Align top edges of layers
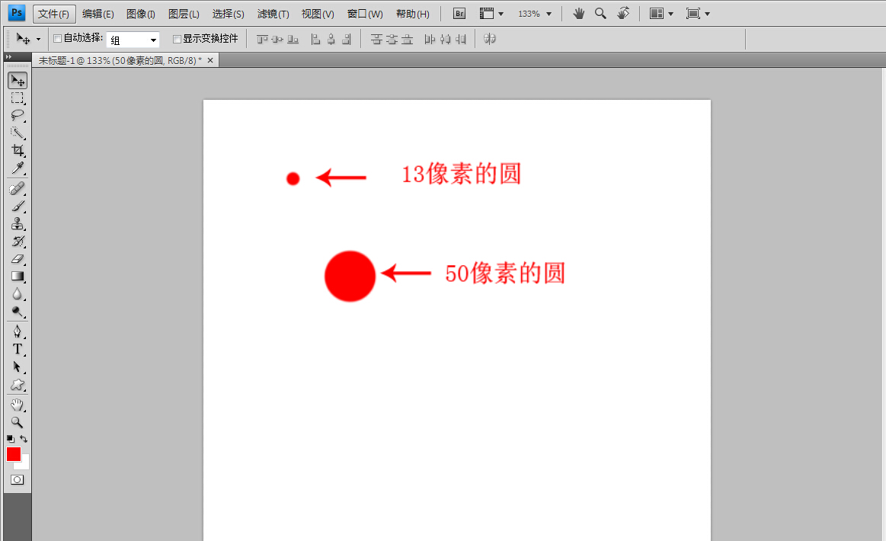Image resolution: width=886 pixels, height=541 pixels. (x=262, y=39)
